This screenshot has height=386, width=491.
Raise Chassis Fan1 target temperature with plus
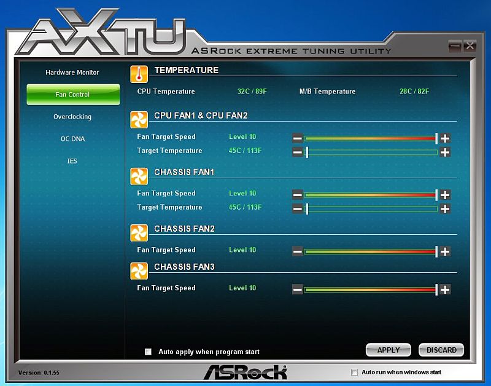pos(445,209)
